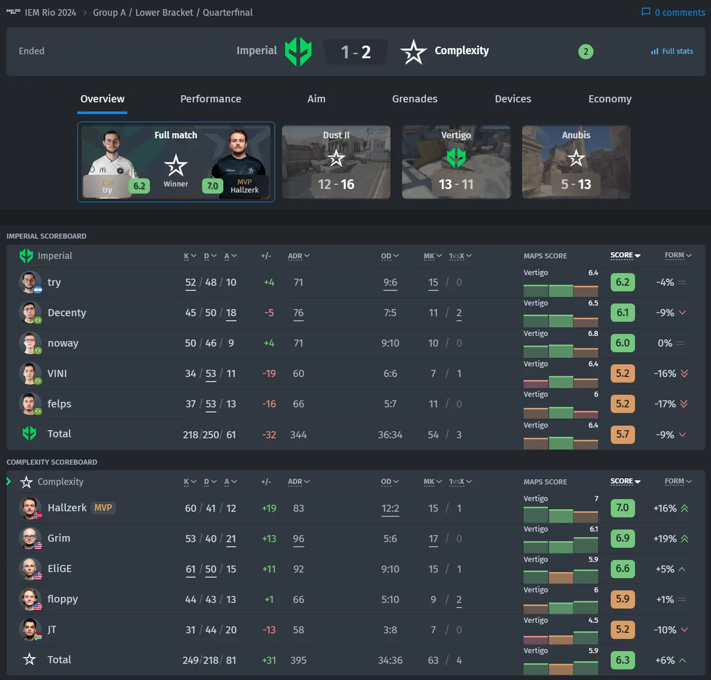The width and height of the screenshot is (711, 680).
Task: Sort Imperial scoreboard by MK column
Action: pos(433,256)
